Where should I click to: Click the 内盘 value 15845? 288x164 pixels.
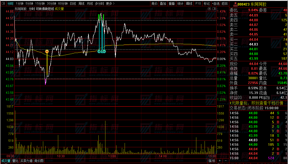[x=283, y=83]
